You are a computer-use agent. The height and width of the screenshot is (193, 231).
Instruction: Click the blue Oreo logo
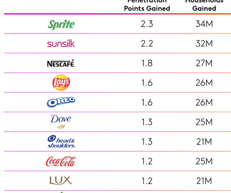61,102
